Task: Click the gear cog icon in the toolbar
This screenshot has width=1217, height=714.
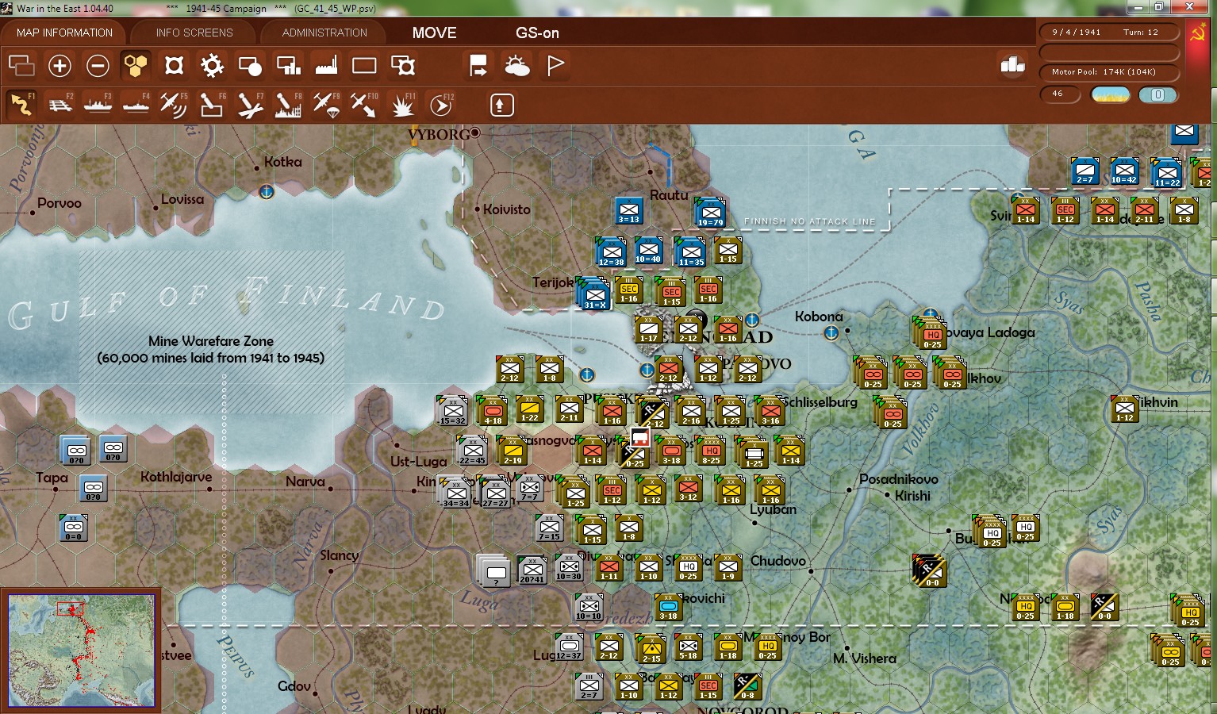Action: point(212,66)
